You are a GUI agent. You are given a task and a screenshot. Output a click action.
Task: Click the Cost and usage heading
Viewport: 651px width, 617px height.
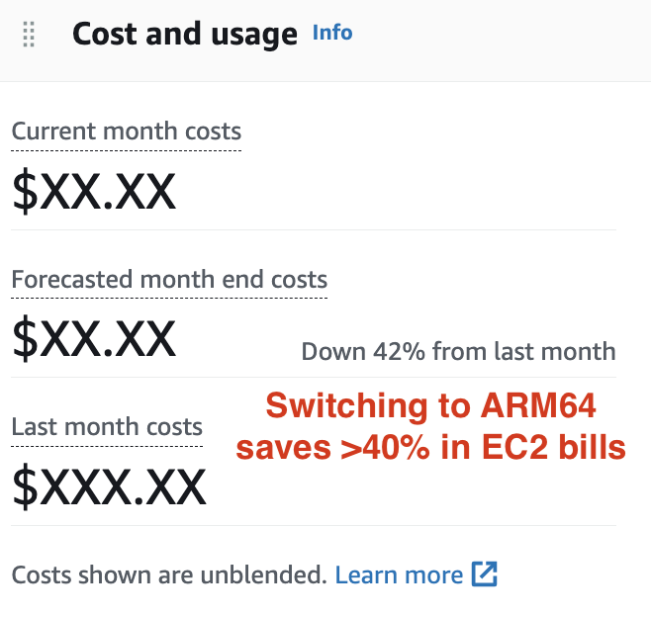pos(184,35)
